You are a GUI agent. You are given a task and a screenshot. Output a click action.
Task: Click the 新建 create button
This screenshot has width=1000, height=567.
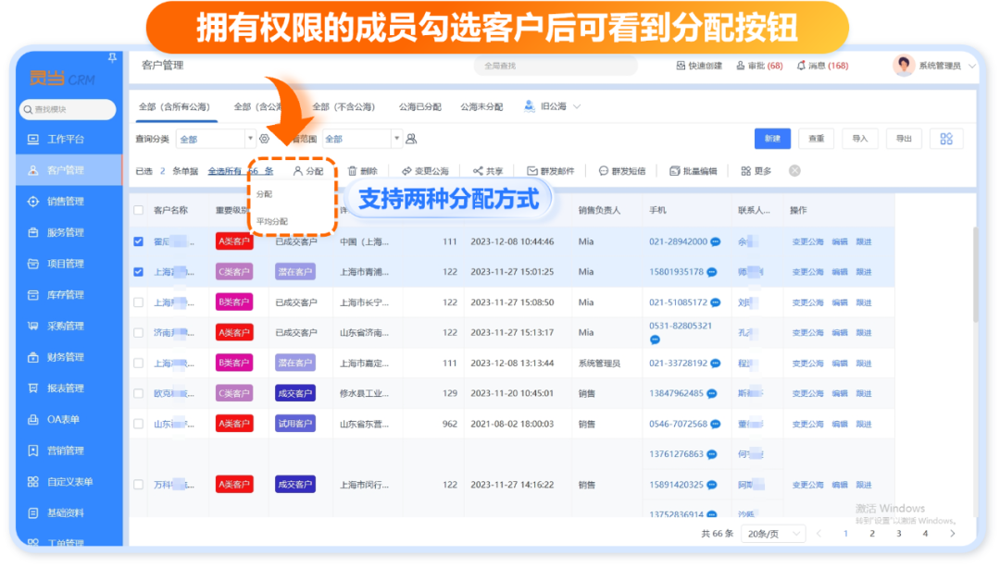point(772,137)
